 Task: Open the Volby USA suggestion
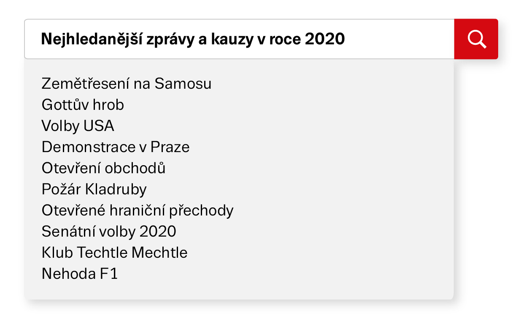[78, 126]
